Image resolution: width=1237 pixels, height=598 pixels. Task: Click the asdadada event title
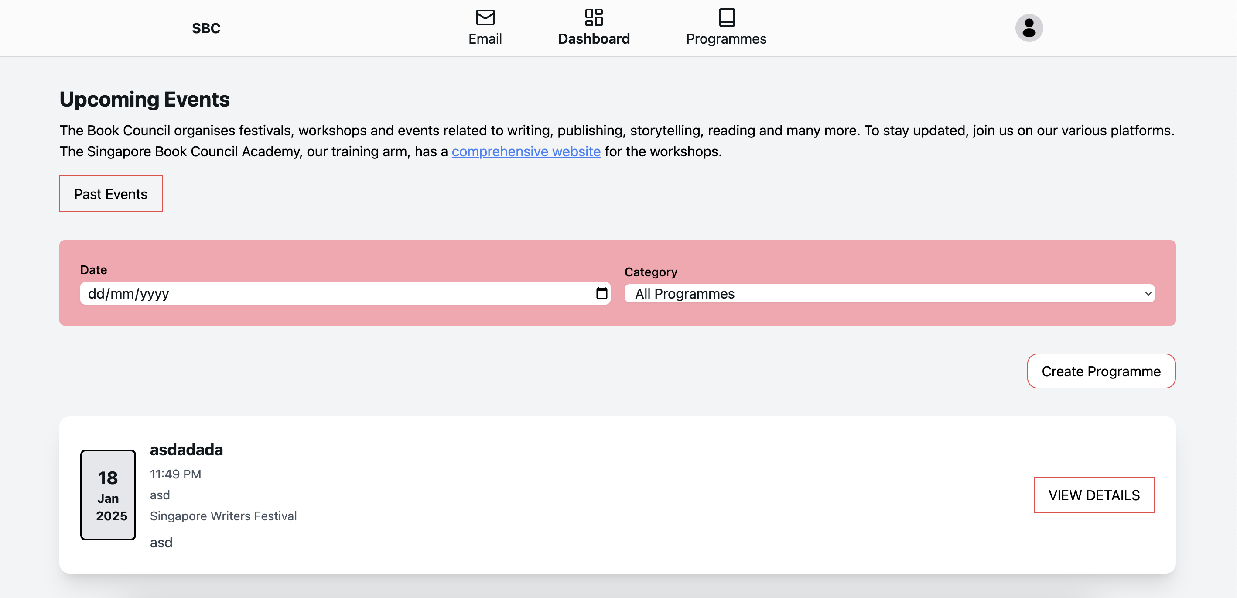tap(186, 450)
